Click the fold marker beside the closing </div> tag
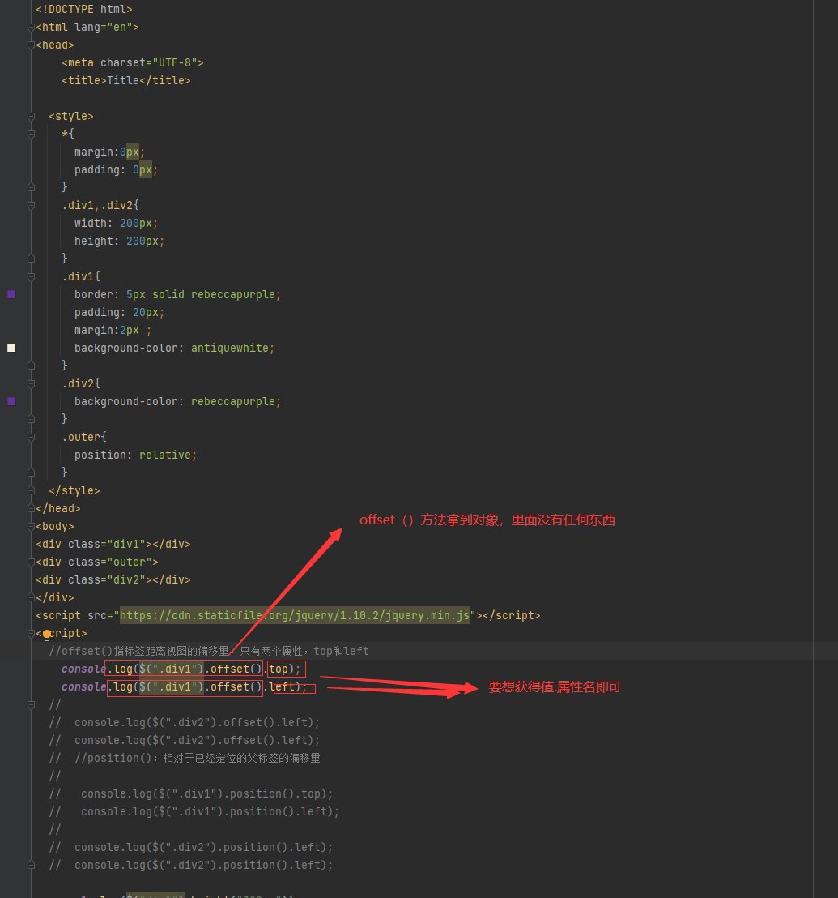This screenshot has height=898, width=838. [x=31, y=597]
